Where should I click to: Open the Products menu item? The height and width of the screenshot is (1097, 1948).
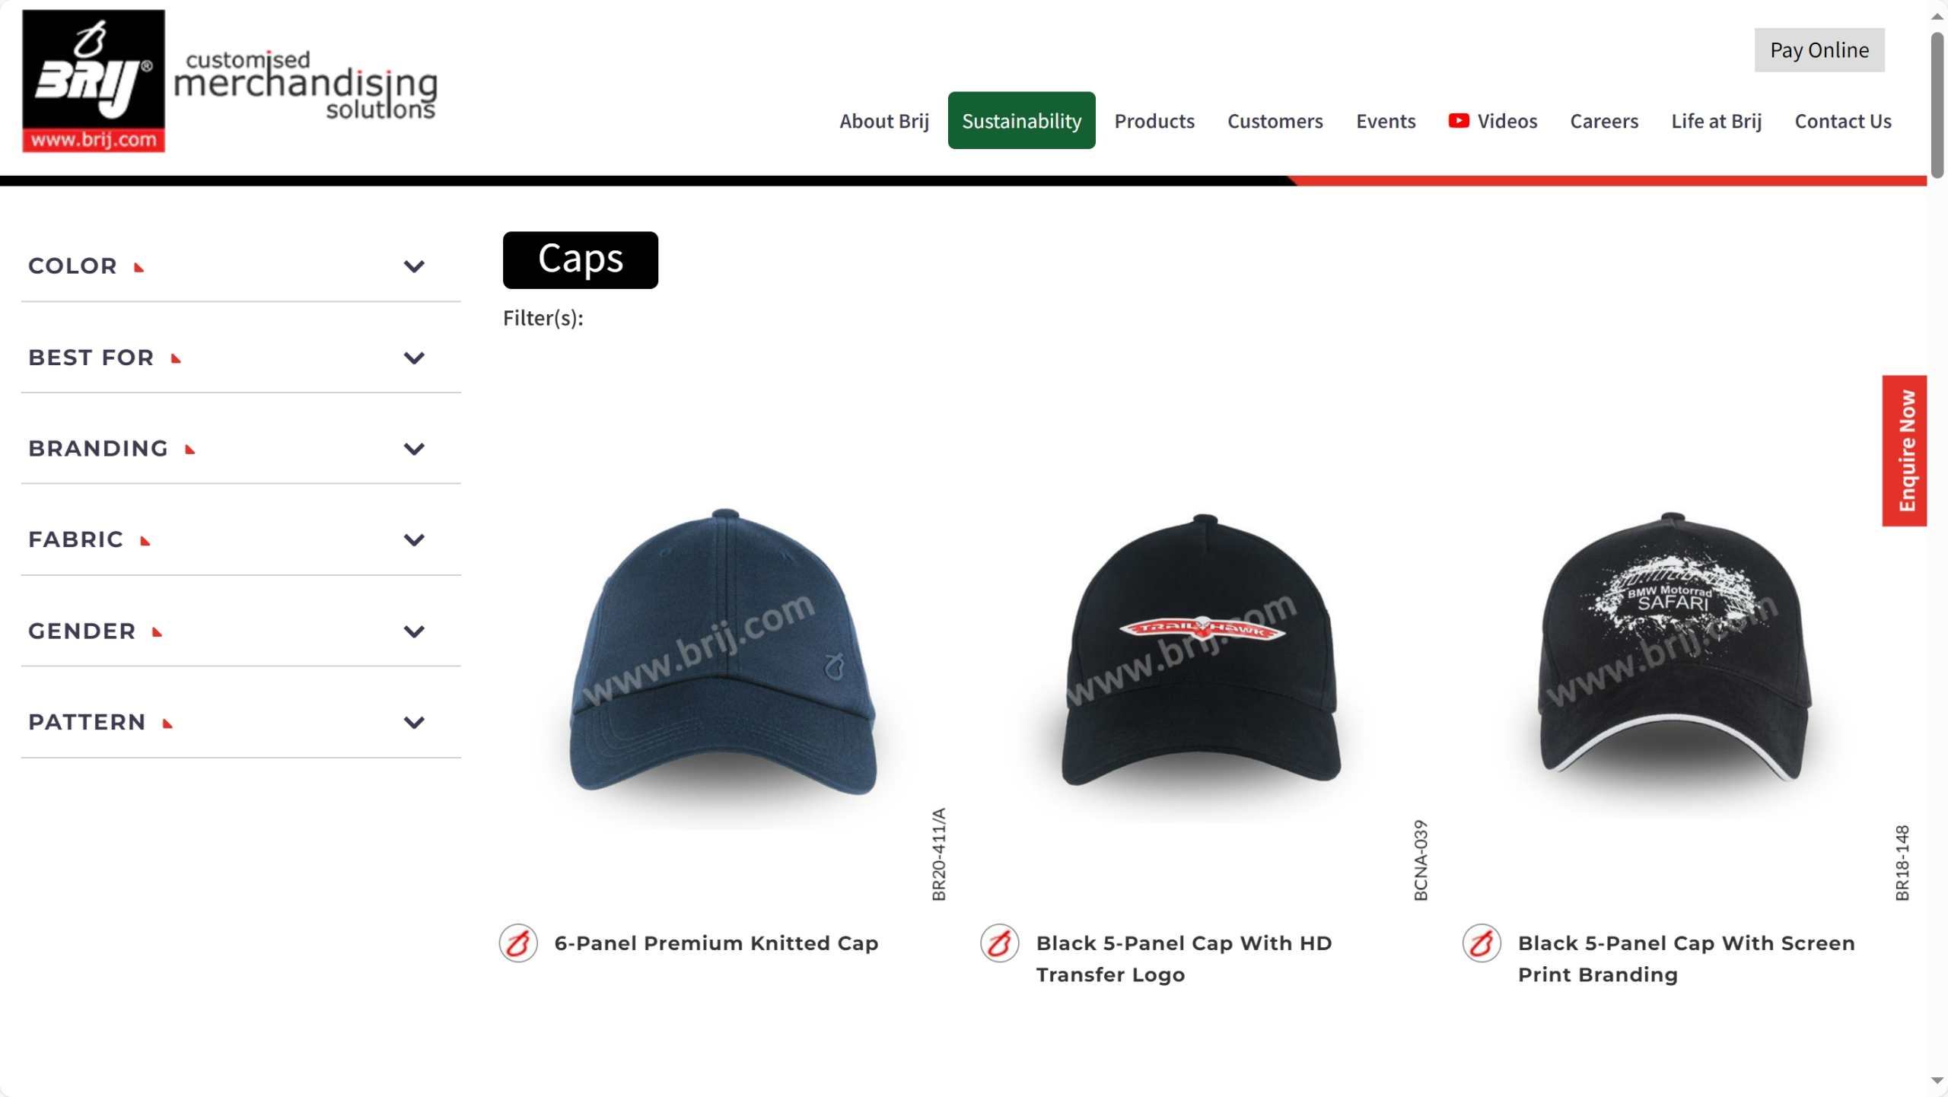point(1154,121)
